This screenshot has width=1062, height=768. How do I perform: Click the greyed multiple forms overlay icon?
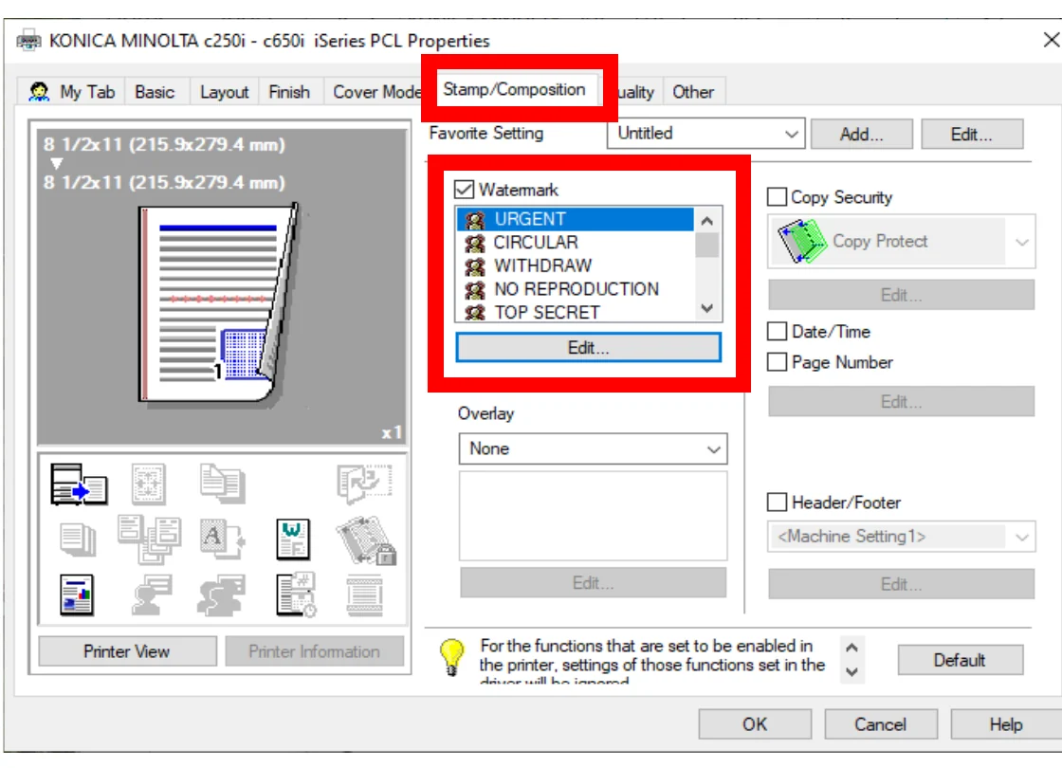[x=149, y=539]
